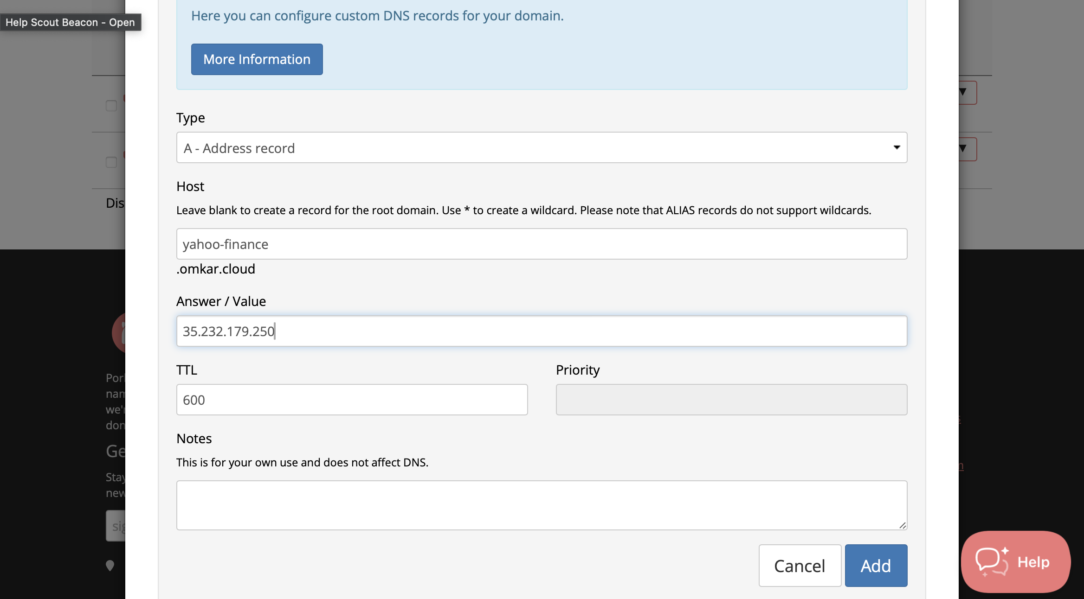Click the red Porkbun logo circle

click(119, 332)
